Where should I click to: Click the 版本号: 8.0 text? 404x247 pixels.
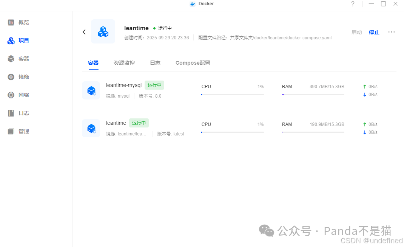(150, 96)
